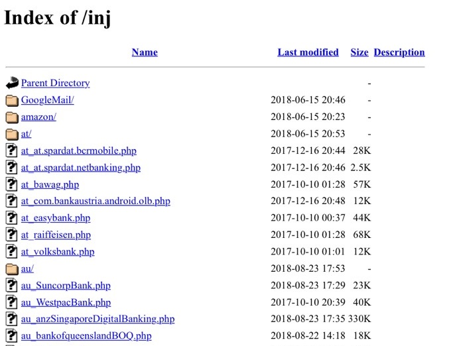This screenshot has width=449, height=346.
Task: Click the file icon beside au_WestpacBank.php
Action: (x=11, y=302)
